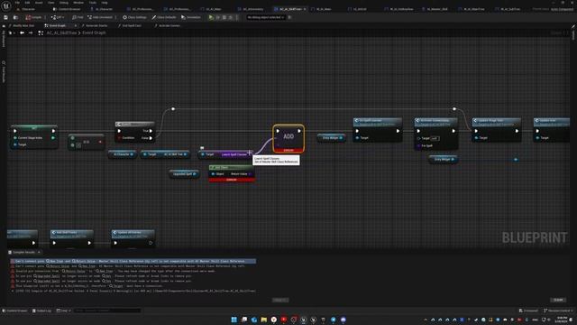Open the Content Drawer in status bar
The width and height of the screenshot is (577, 325).
tap(15, 311)
